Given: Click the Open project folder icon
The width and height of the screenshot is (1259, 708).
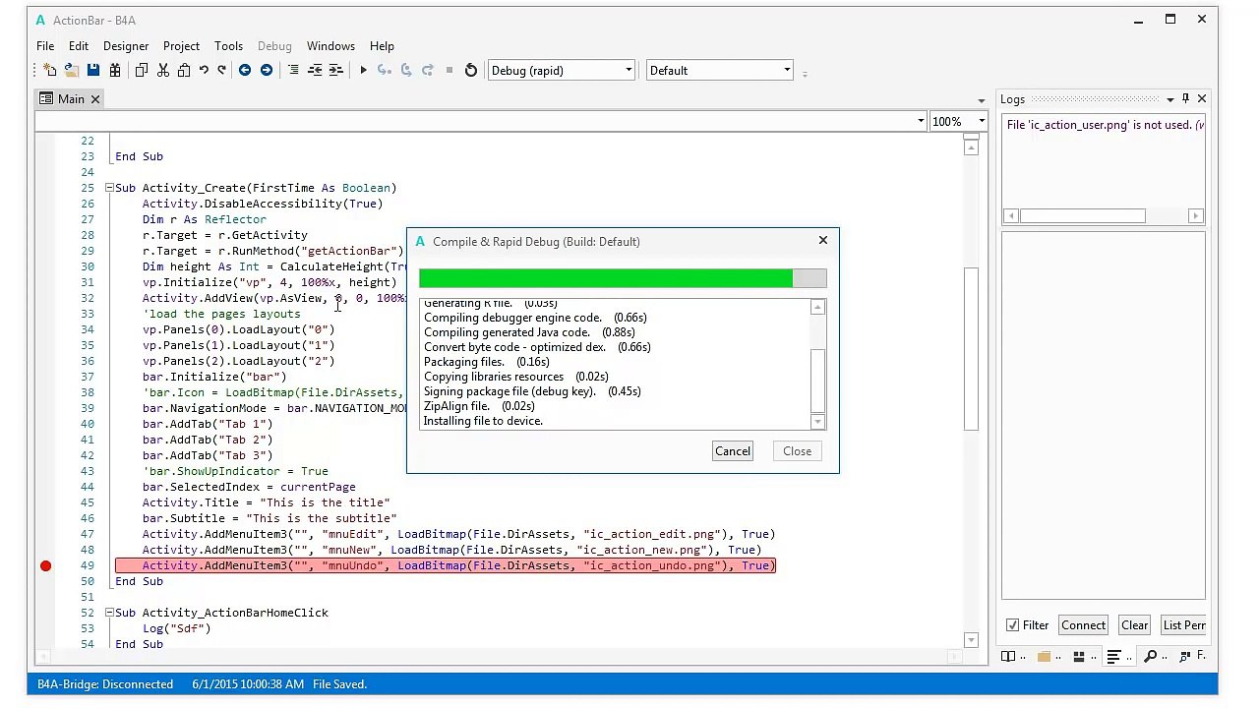Looking at the screenshot, I should pos(72,70).
